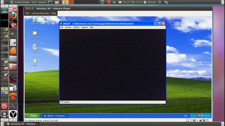Click the bottom panel's left edge arrow
This screenshot has height=126, width=225.
click(x=2, y=124)
